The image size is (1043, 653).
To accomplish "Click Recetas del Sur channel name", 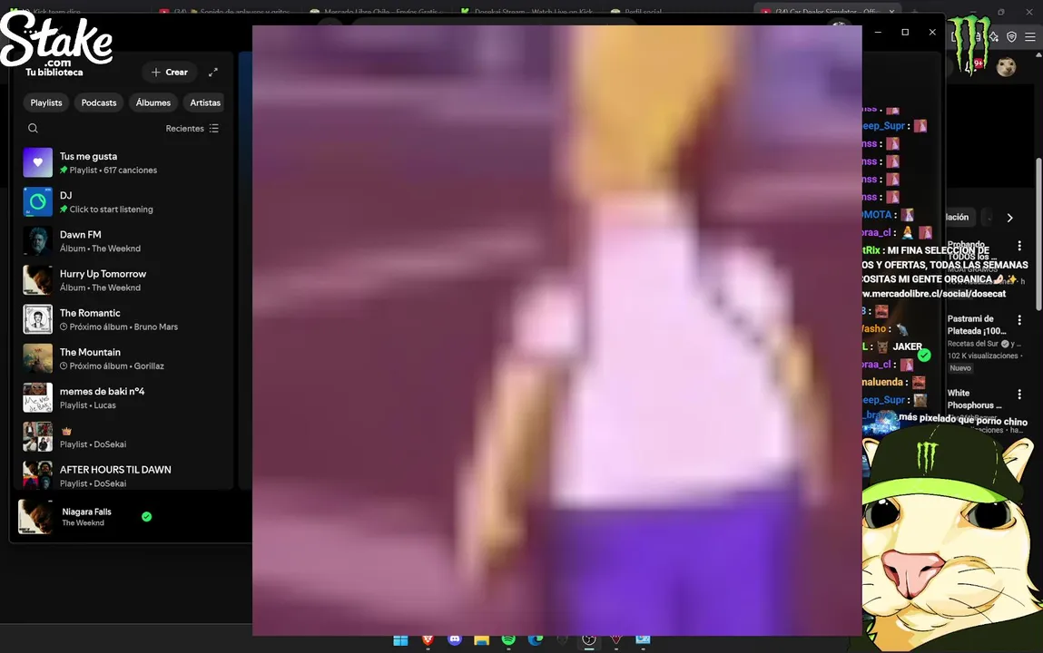I will coord(972,344).
